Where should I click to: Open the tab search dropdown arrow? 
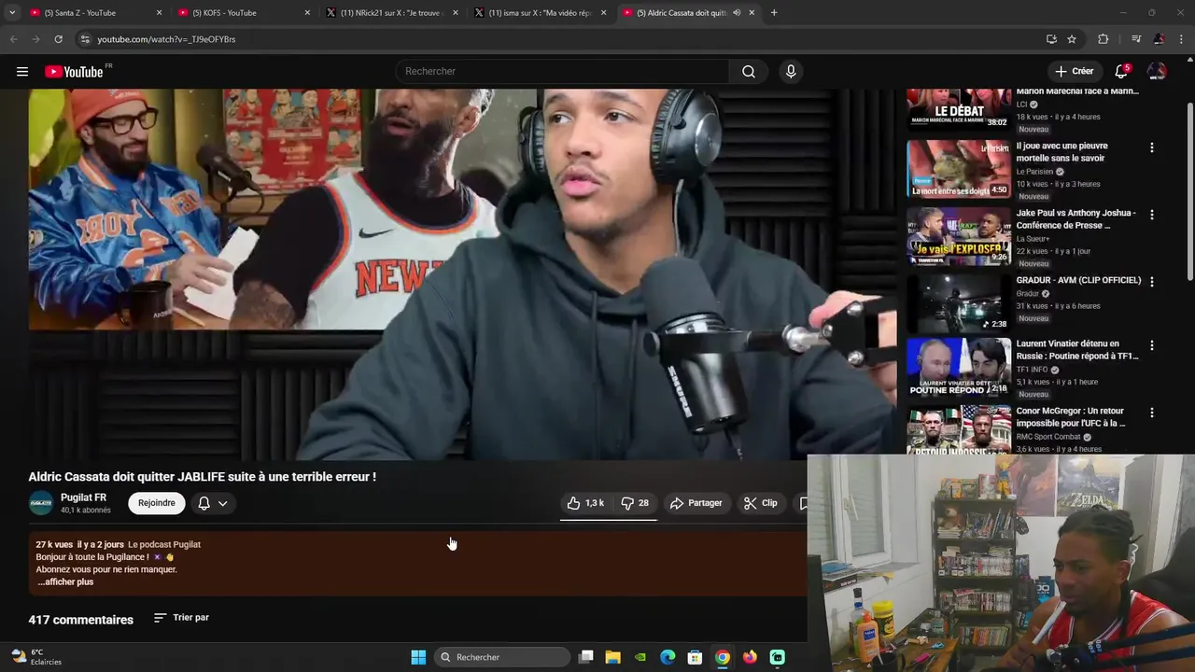coord(11,13)
